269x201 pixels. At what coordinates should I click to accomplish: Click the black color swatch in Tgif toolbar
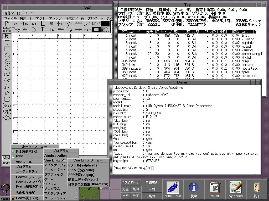(105, 24)
